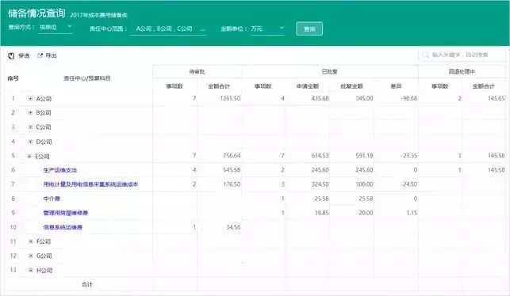Click the keyword search input field
510x296 pixels.
click(462, 55)
